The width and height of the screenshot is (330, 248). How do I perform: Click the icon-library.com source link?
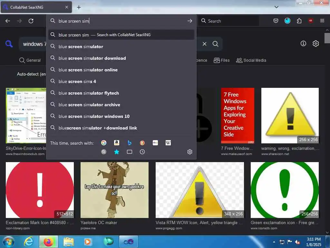point(18,228)
